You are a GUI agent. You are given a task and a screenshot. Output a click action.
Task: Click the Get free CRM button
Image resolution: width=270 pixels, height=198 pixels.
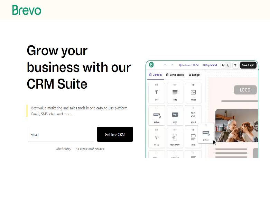(115, 135)
